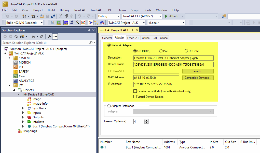Enable Promiscuous Mode checkbox
Image resolution: width=260 pixels, height=153 pixels.
click(x=135, y=91)
